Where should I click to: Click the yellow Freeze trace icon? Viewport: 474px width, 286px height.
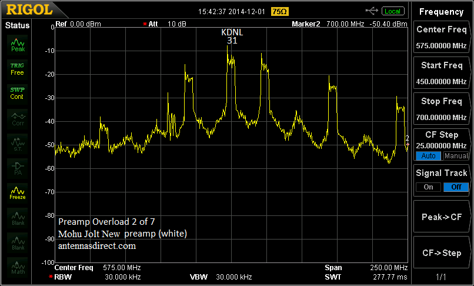coord(18,193)
